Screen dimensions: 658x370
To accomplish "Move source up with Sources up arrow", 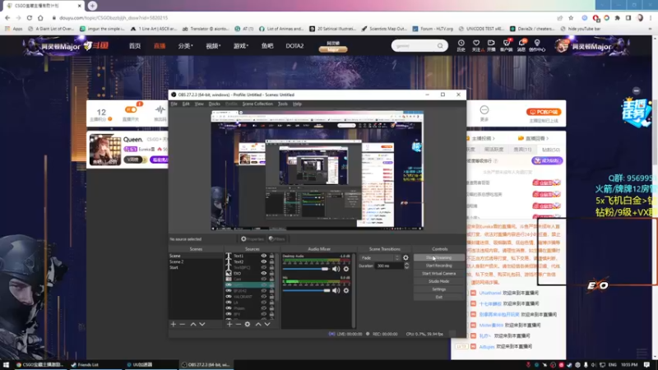I will [258, 324].
